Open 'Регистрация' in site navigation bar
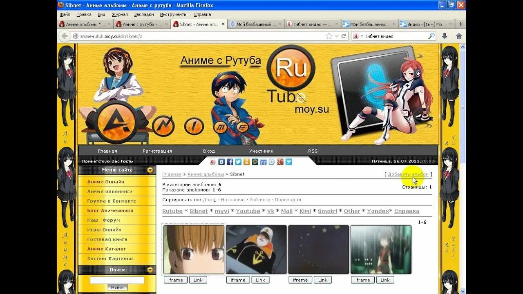This screenshot has width=523, height=294. [x=157, y=151]
